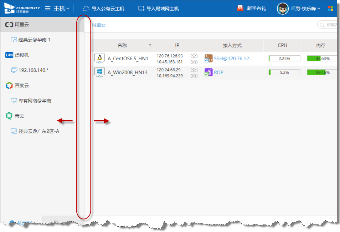
Task: Select 虚拟机 LAN group
Action: click(22, 55)
